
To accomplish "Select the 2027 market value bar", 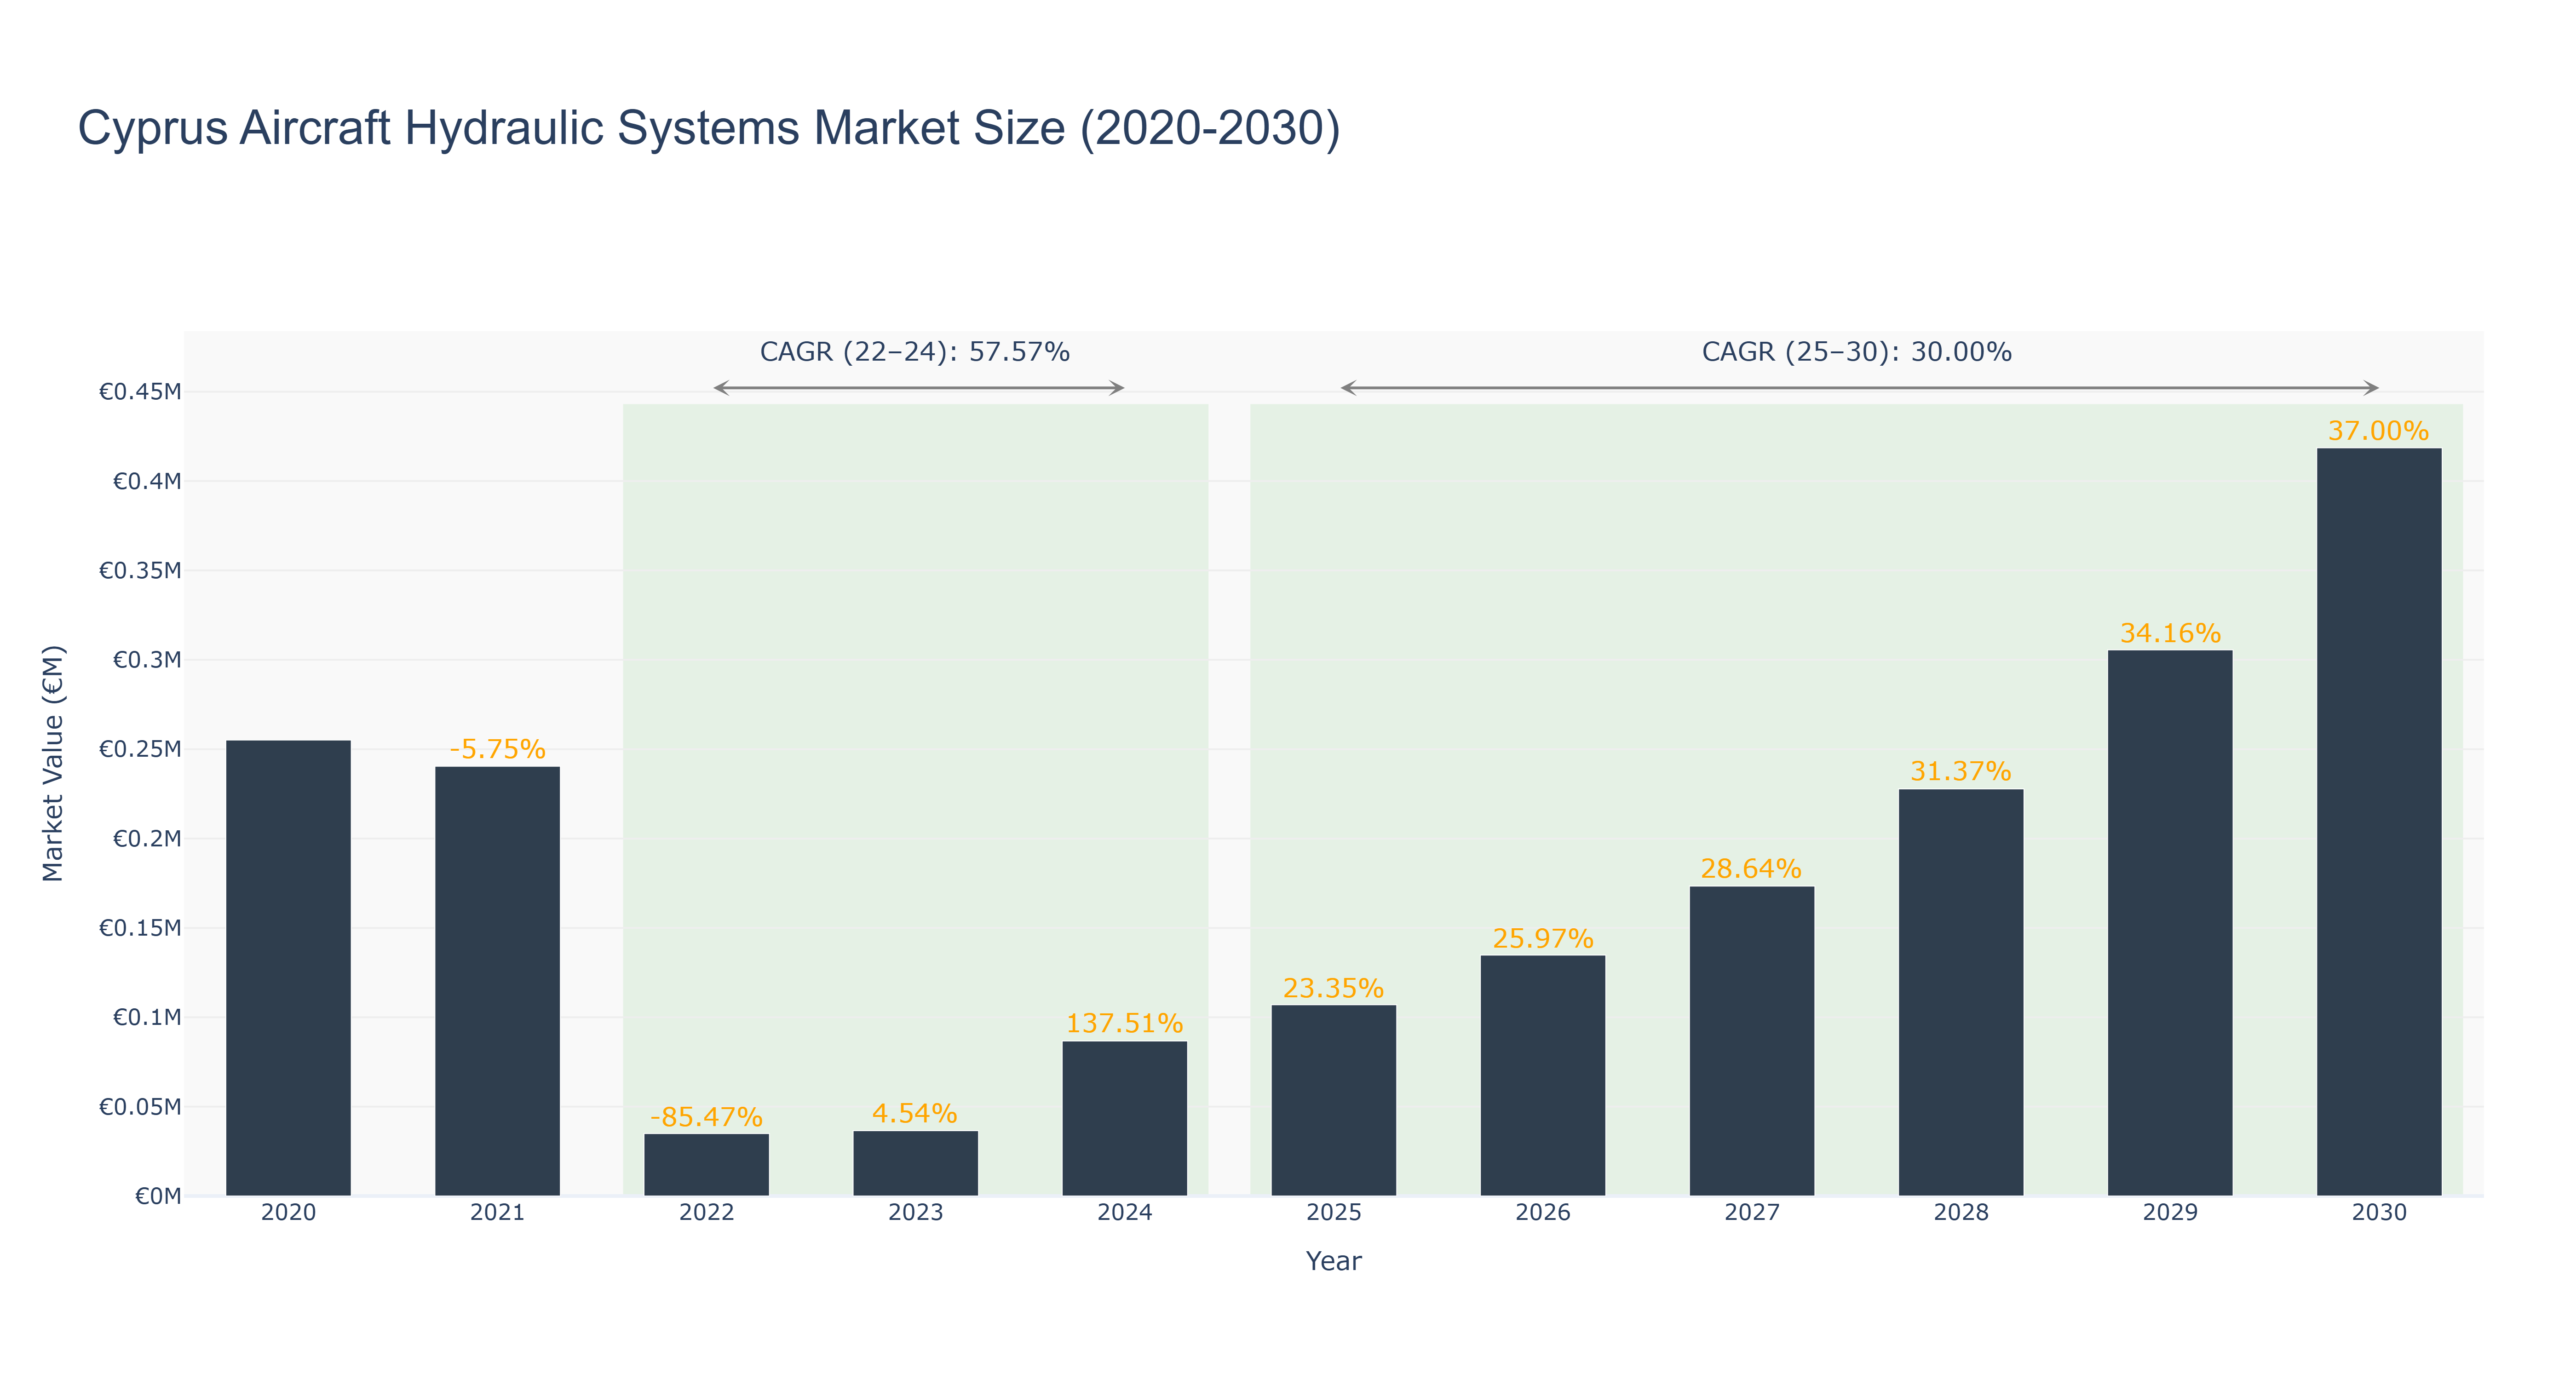I will click(1751, 1041).
